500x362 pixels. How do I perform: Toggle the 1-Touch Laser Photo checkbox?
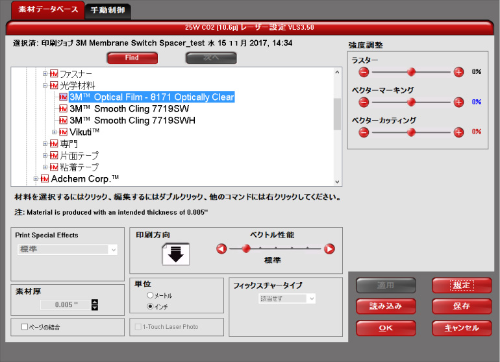point(138,326)
